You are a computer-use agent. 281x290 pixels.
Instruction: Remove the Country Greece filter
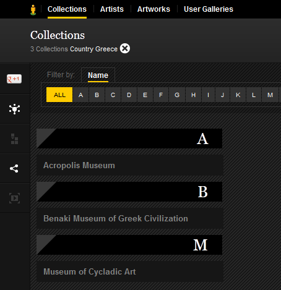click(x=125, y=49)
